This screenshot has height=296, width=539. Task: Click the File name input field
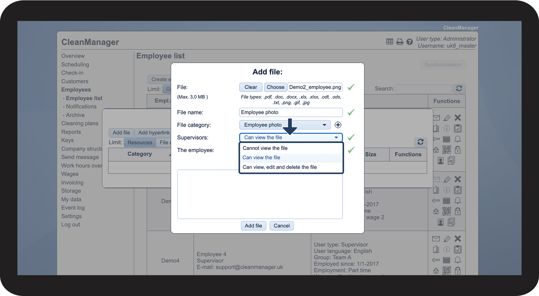click(291, 112)
